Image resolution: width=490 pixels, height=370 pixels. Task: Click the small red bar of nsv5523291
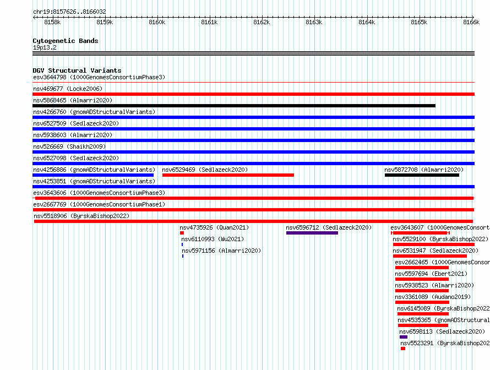point(403,349)
